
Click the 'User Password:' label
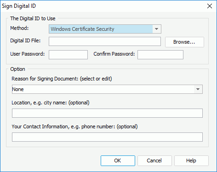pyautogui.click(x=28, y=54)
